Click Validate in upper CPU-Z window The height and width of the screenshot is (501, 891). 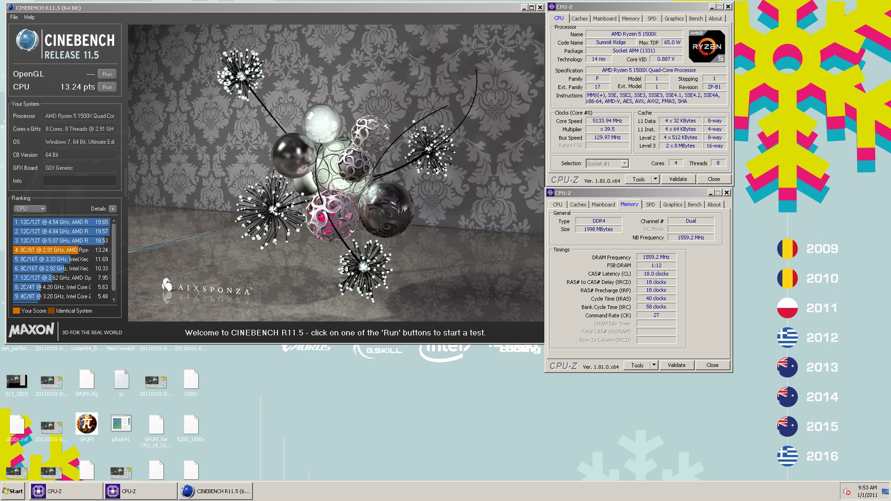(678, 179)
